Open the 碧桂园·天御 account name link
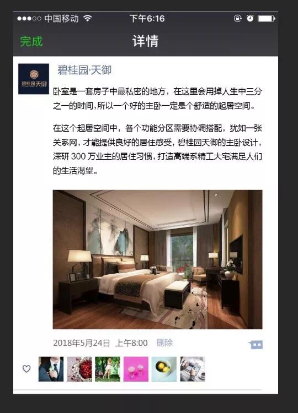This screenshot has height=413, width=298. pos(84,70)
